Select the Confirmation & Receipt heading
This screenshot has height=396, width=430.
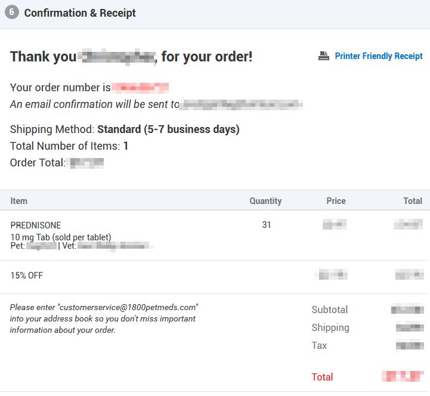point(80,13)
